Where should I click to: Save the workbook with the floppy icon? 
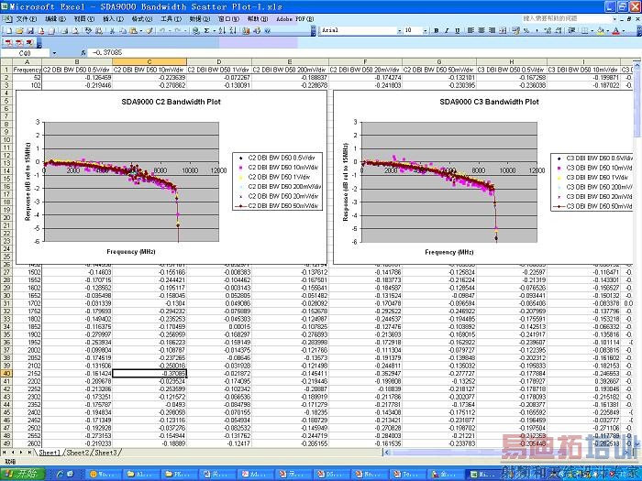30,30
